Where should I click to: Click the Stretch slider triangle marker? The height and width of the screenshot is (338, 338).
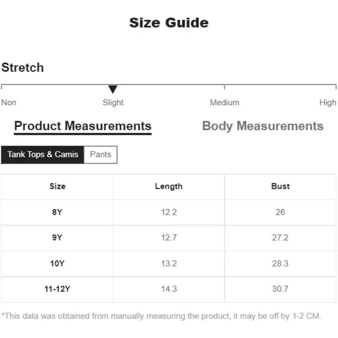pos(113,89)
